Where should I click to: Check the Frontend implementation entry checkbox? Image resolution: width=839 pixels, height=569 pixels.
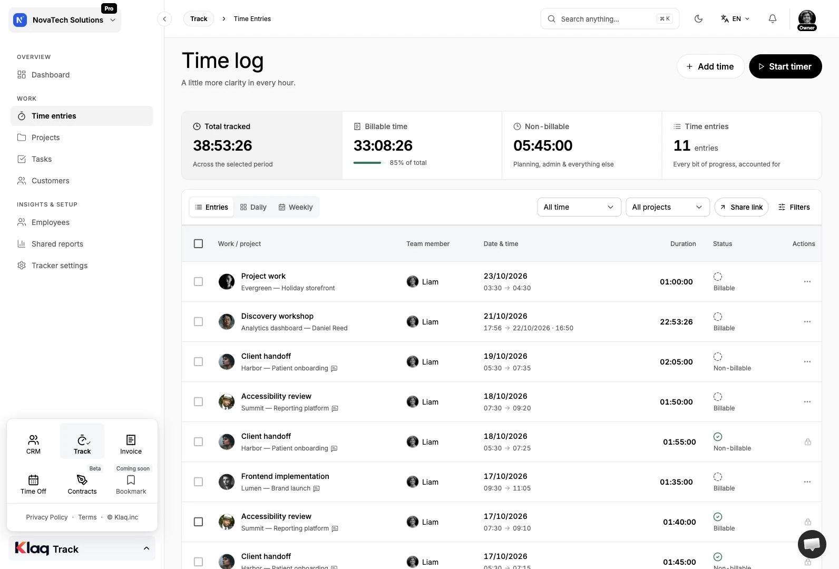tap(198, 482)
